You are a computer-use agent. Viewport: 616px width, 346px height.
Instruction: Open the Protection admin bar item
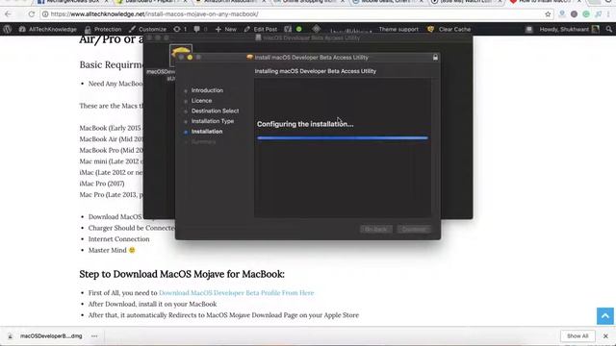tap(103, 29)
